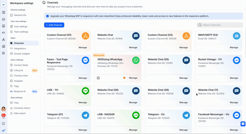
Task: Click the Telegram icon on Telegram (01) card
Action: [x=85, y=115]
